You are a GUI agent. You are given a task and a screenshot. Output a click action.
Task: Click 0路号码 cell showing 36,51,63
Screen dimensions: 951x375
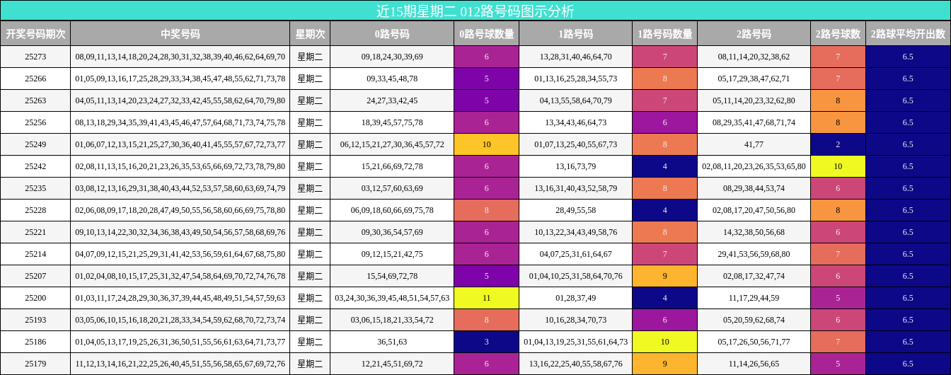pos(392,342)
